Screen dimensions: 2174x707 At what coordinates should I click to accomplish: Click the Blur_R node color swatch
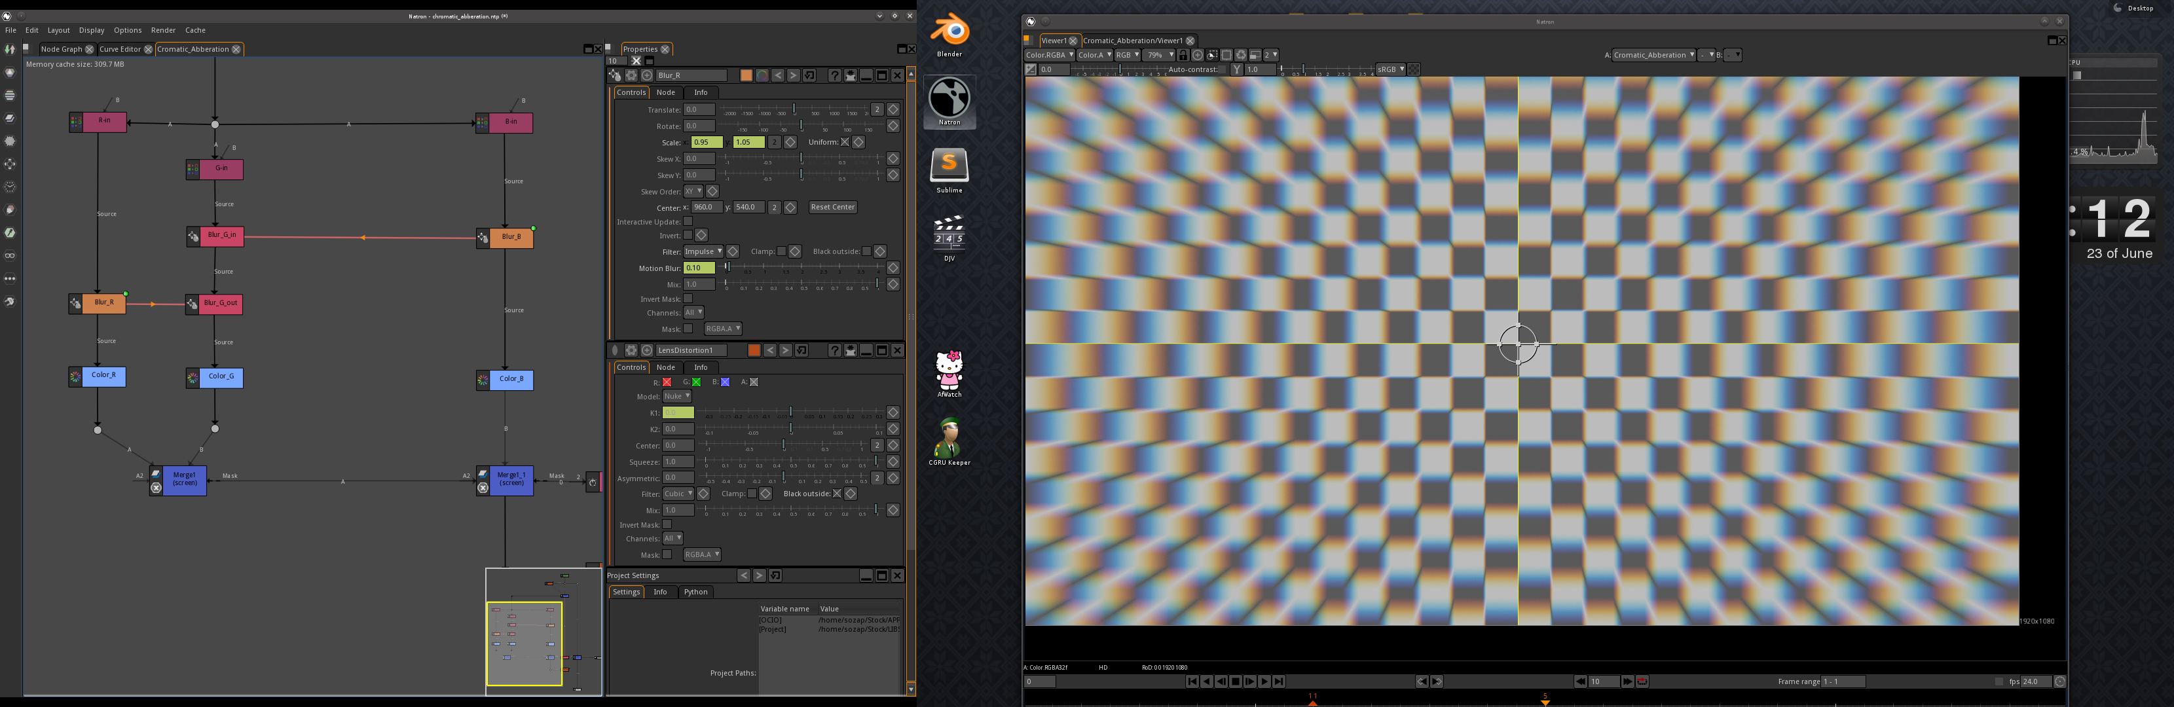click(747, 75)
